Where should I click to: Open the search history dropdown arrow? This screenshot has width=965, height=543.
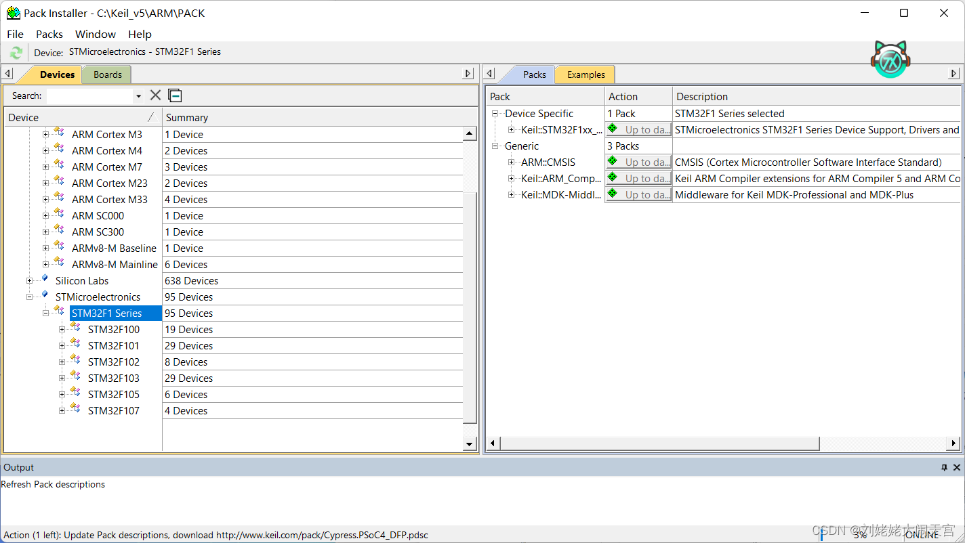click(138, 96)
